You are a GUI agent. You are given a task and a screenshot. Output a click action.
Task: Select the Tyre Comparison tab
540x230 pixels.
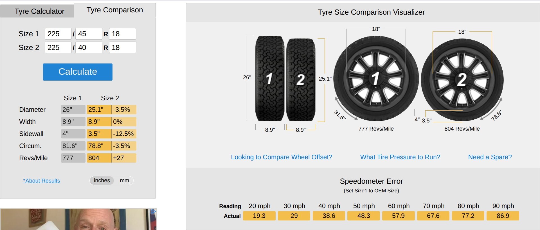[115, 10]
